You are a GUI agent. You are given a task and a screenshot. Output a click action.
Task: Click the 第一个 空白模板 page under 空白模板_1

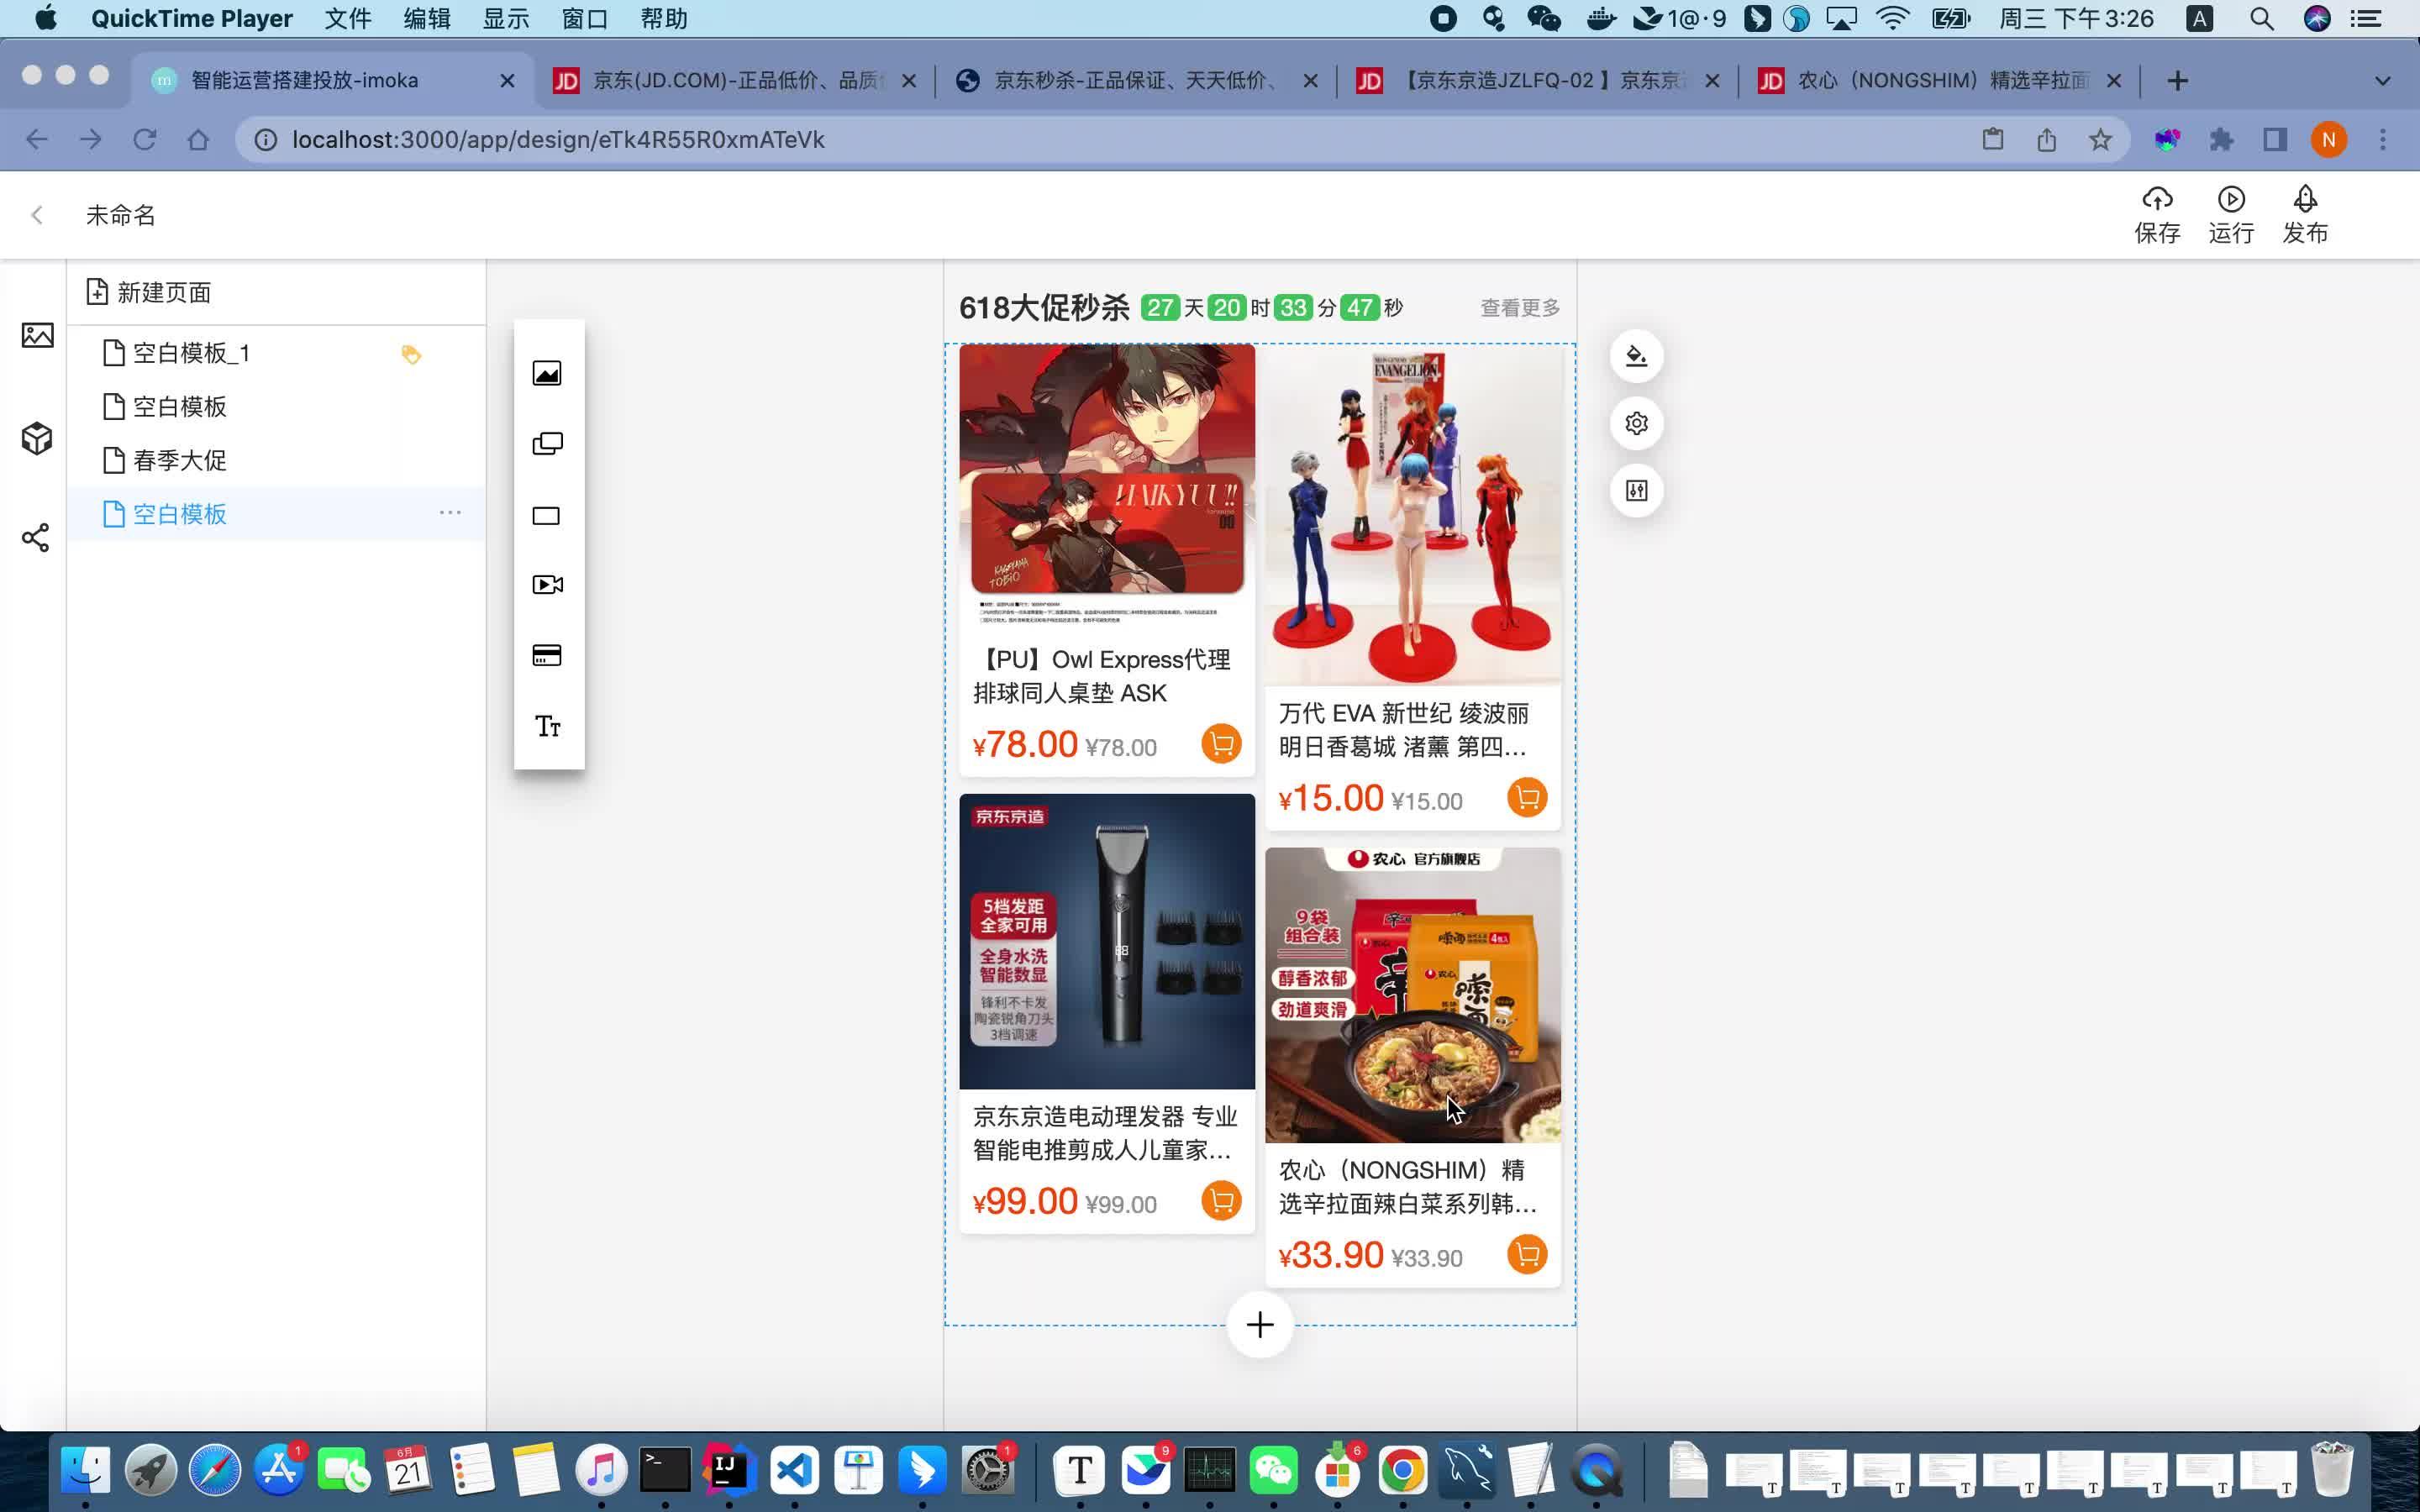tap(277, 407)
